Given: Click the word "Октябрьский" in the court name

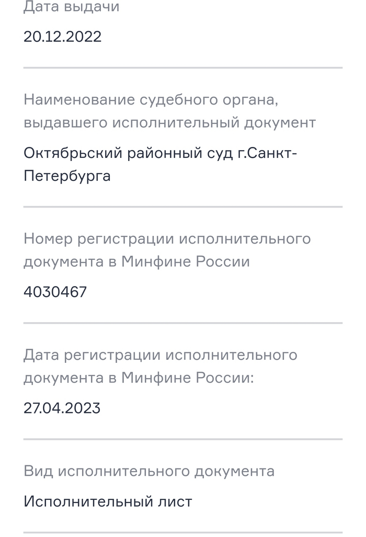Looking at the screenshot, I should click(73, 153).
